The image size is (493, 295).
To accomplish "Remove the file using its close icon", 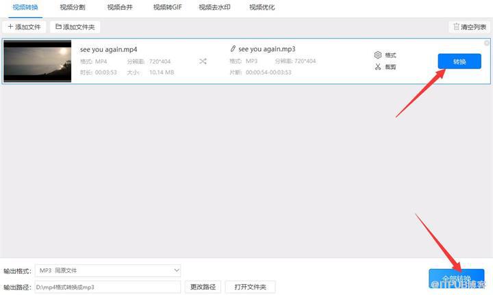I will [487, 43].
